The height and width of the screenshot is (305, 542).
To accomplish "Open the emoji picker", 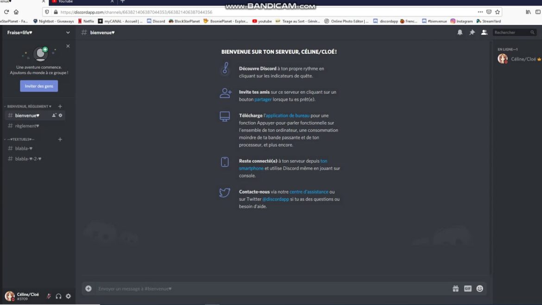I will pyautogui.click(x=479, y=288).
